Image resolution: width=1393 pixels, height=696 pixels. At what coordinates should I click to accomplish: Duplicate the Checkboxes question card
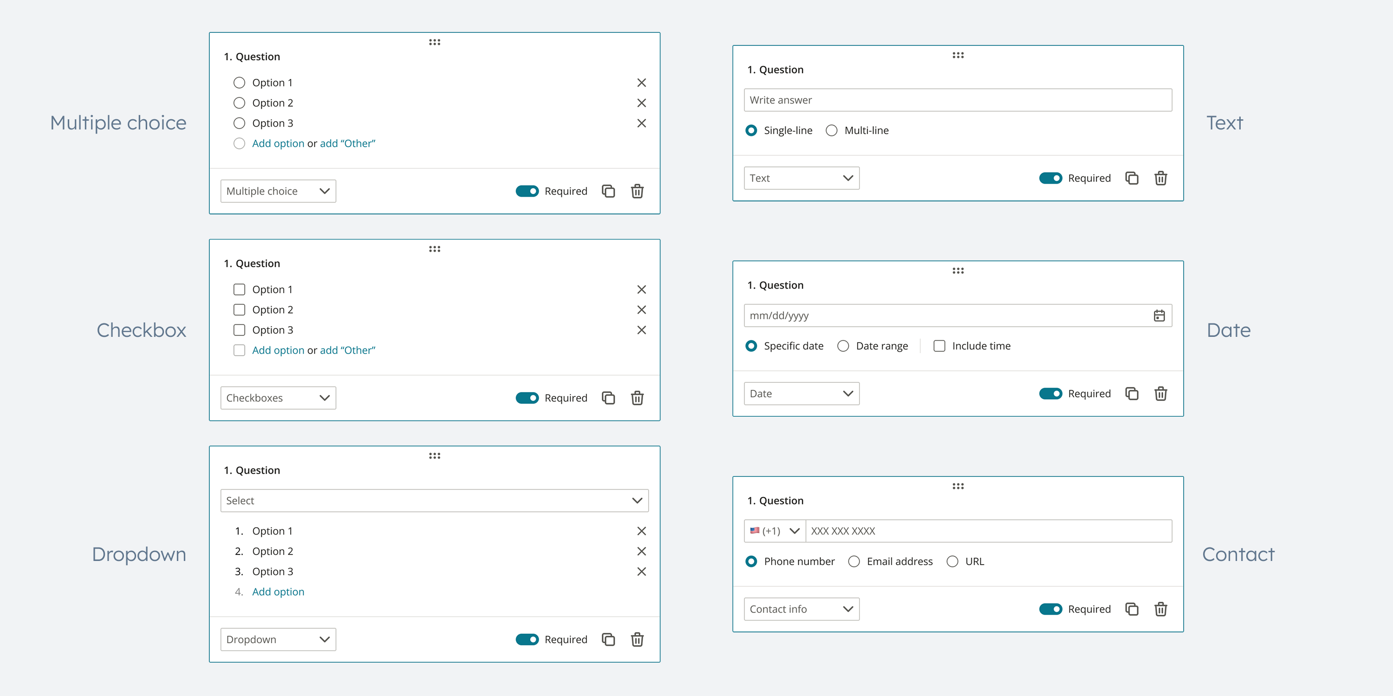pos(608,398)
